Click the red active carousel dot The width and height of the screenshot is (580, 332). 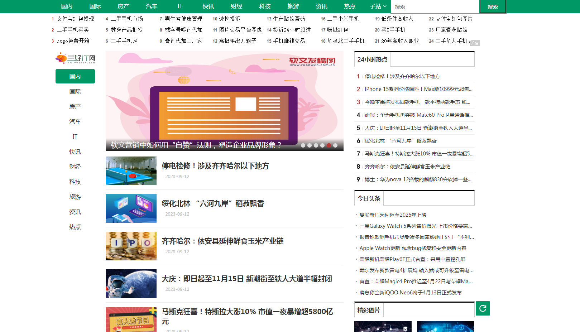pyautogui.click(x=329, y=145)
